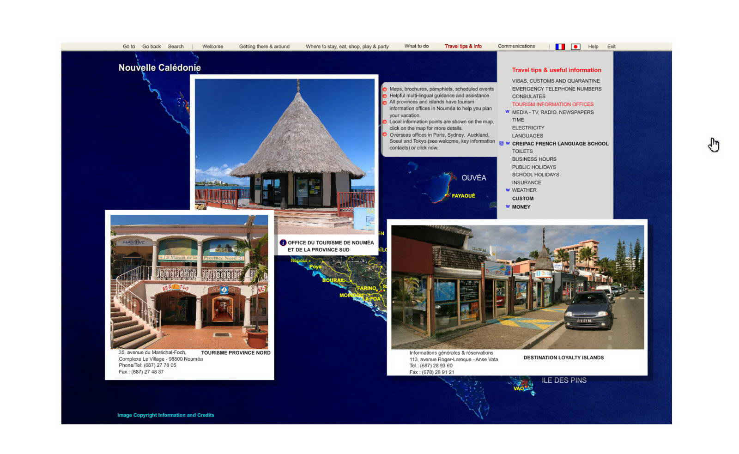Click Go back in the top bar
This screenshot has height=454, width=739.
(x=151, y=47)
